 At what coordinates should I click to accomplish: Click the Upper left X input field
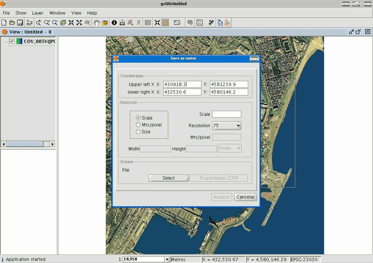point(182,85)
